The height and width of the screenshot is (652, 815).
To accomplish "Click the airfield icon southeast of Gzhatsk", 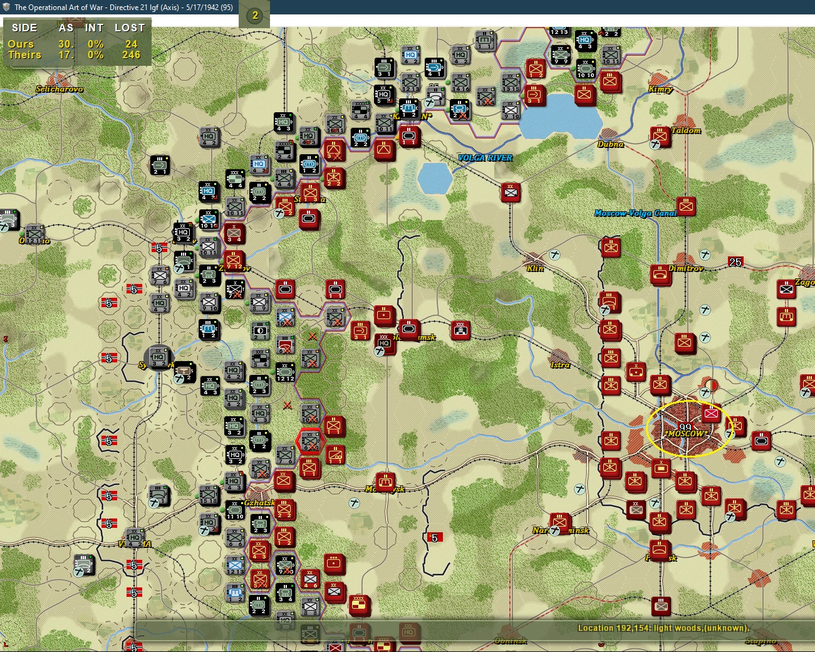I will point(354,503).
